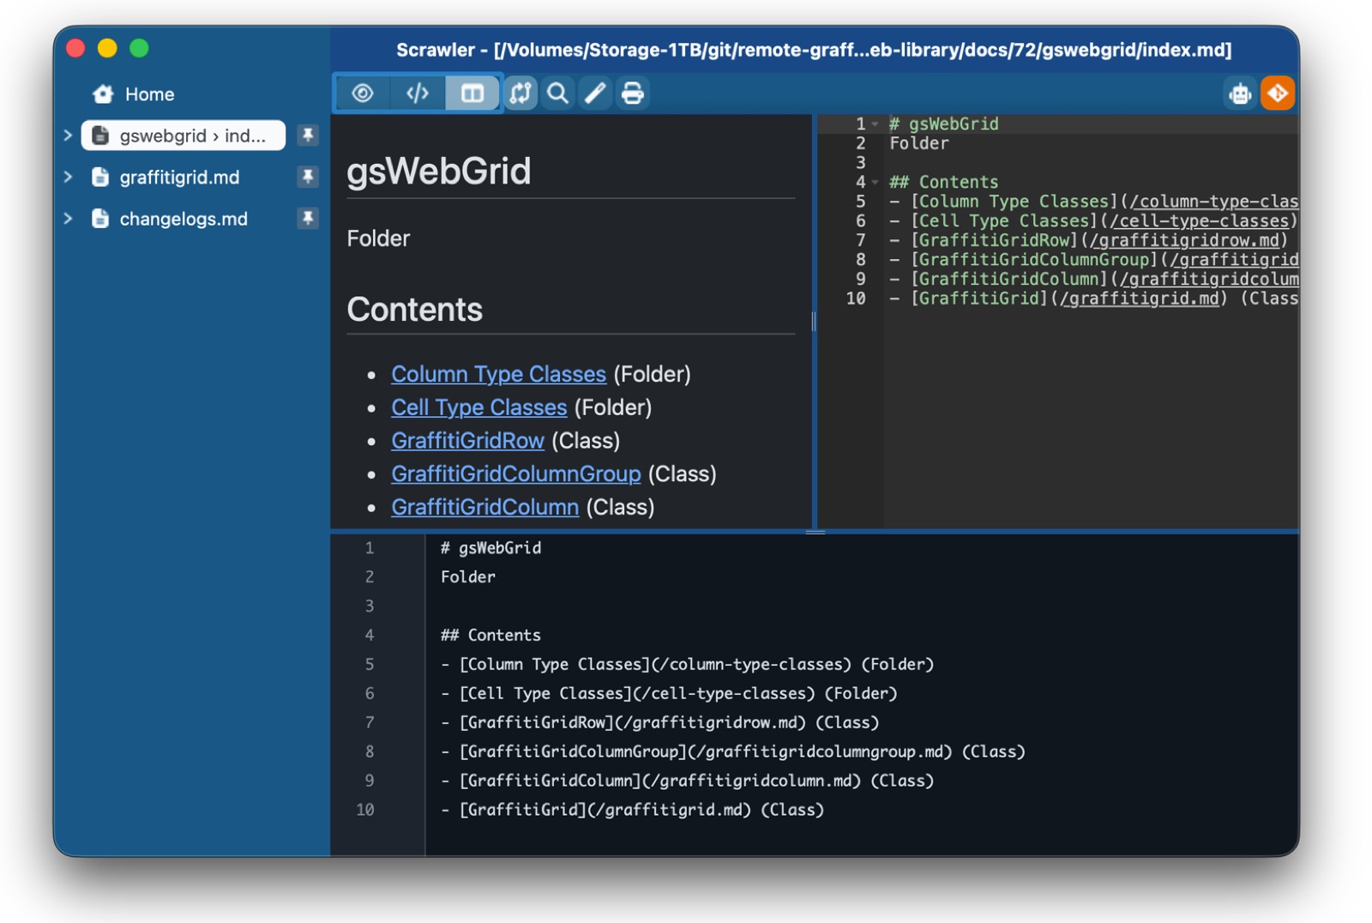Toggle pin for graffitigrid.md entry

pyautogui.click(x=308, y=177)
